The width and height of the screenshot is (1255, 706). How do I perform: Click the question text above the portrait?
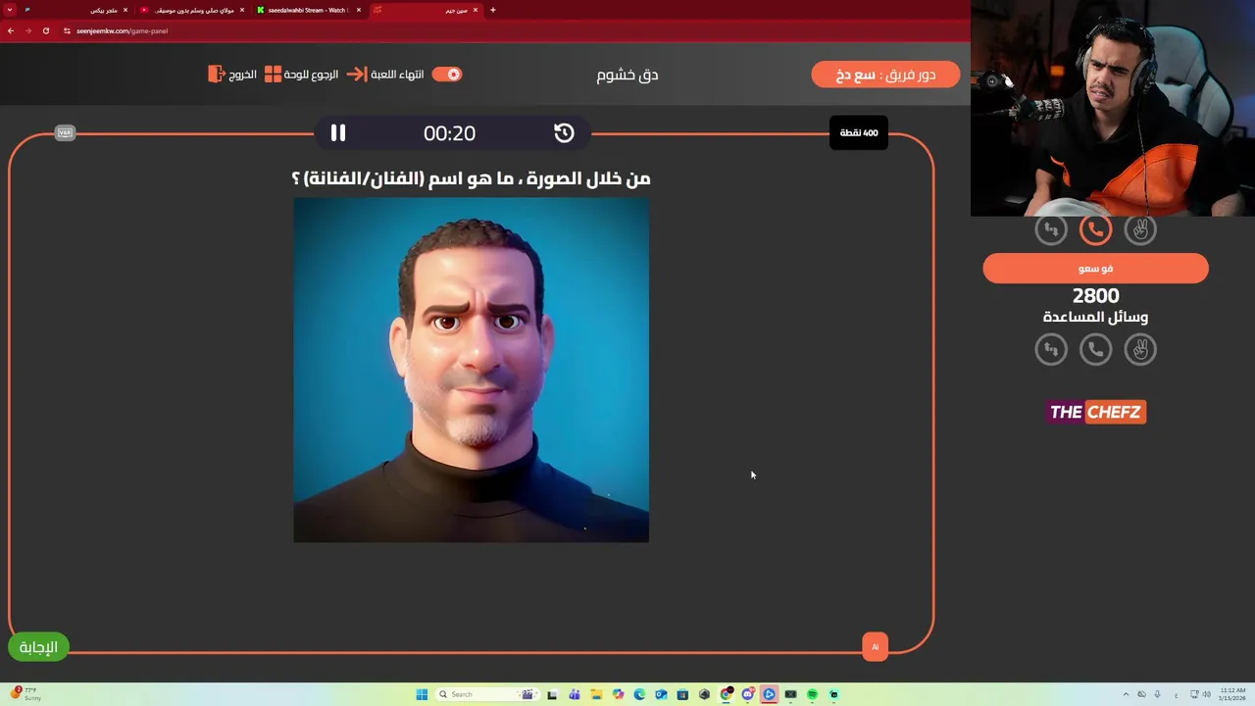tap(471, 178)
